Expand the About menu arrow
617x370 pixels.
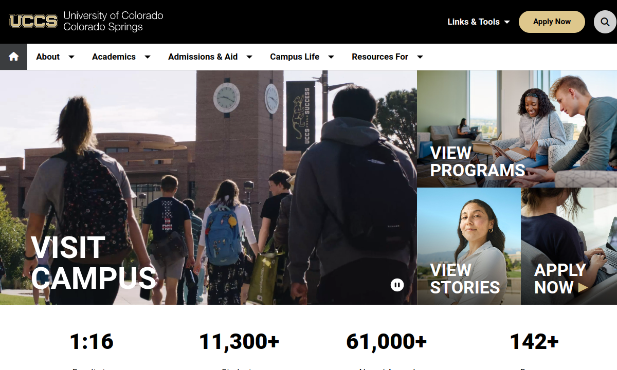[71, 57]
